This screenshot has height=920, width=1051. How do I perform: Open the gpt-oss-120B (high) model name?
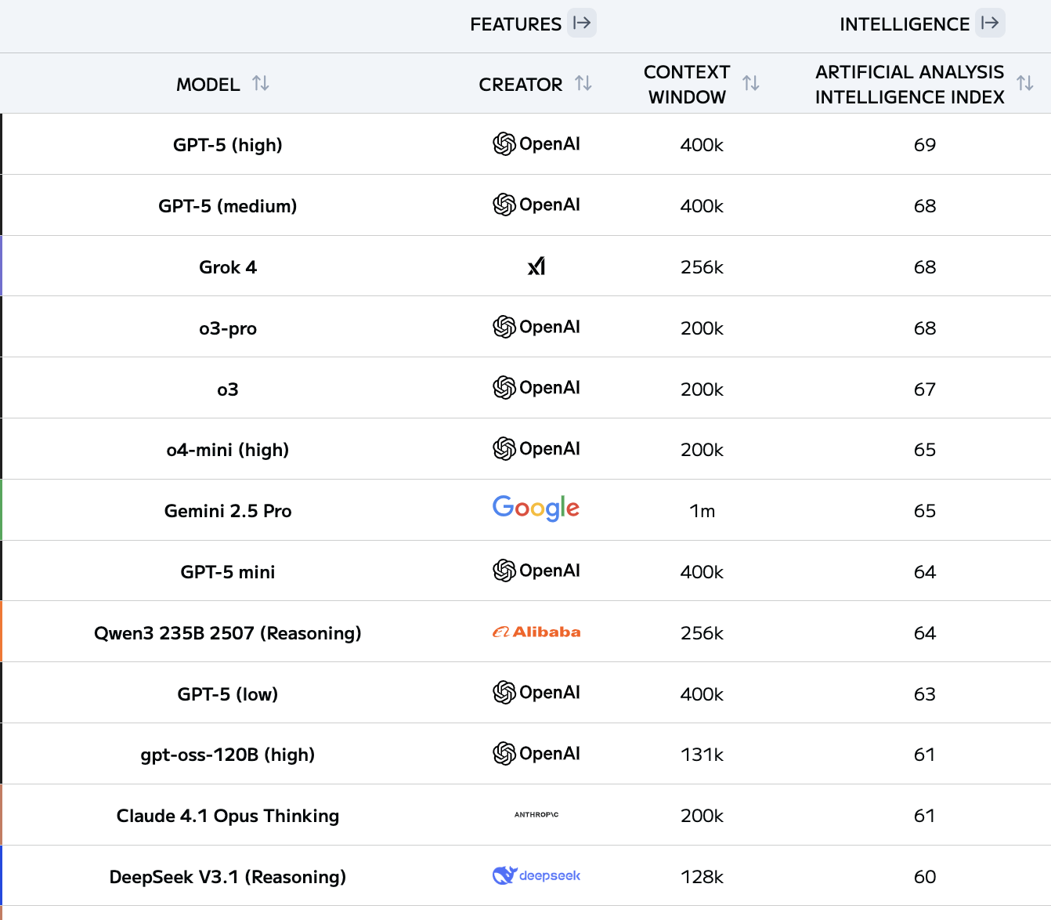228,755
